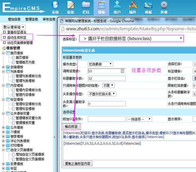Collapse the 内容模板 tree node
Image resolution: width=196 pixels, height=172 pixels.
[3, 86]
